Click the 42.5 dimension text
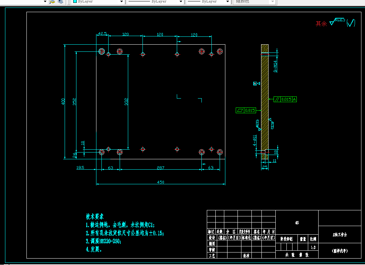This screenshot has width=365, height=265. (x=102, y=34)
